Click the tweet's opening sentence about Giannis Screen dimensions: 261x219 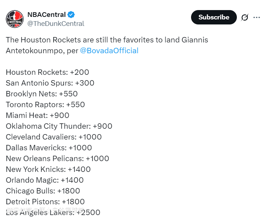pyautogui.click(x=107, y=40)
